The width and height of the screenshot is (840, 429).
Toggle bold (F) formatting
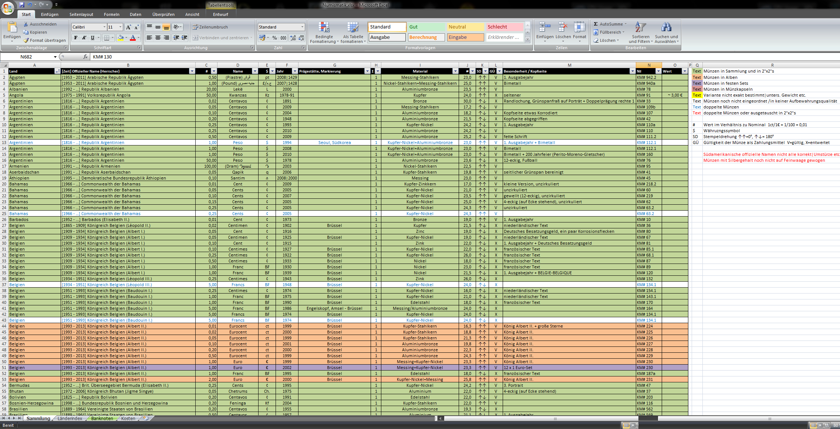(x=76, y=38)
